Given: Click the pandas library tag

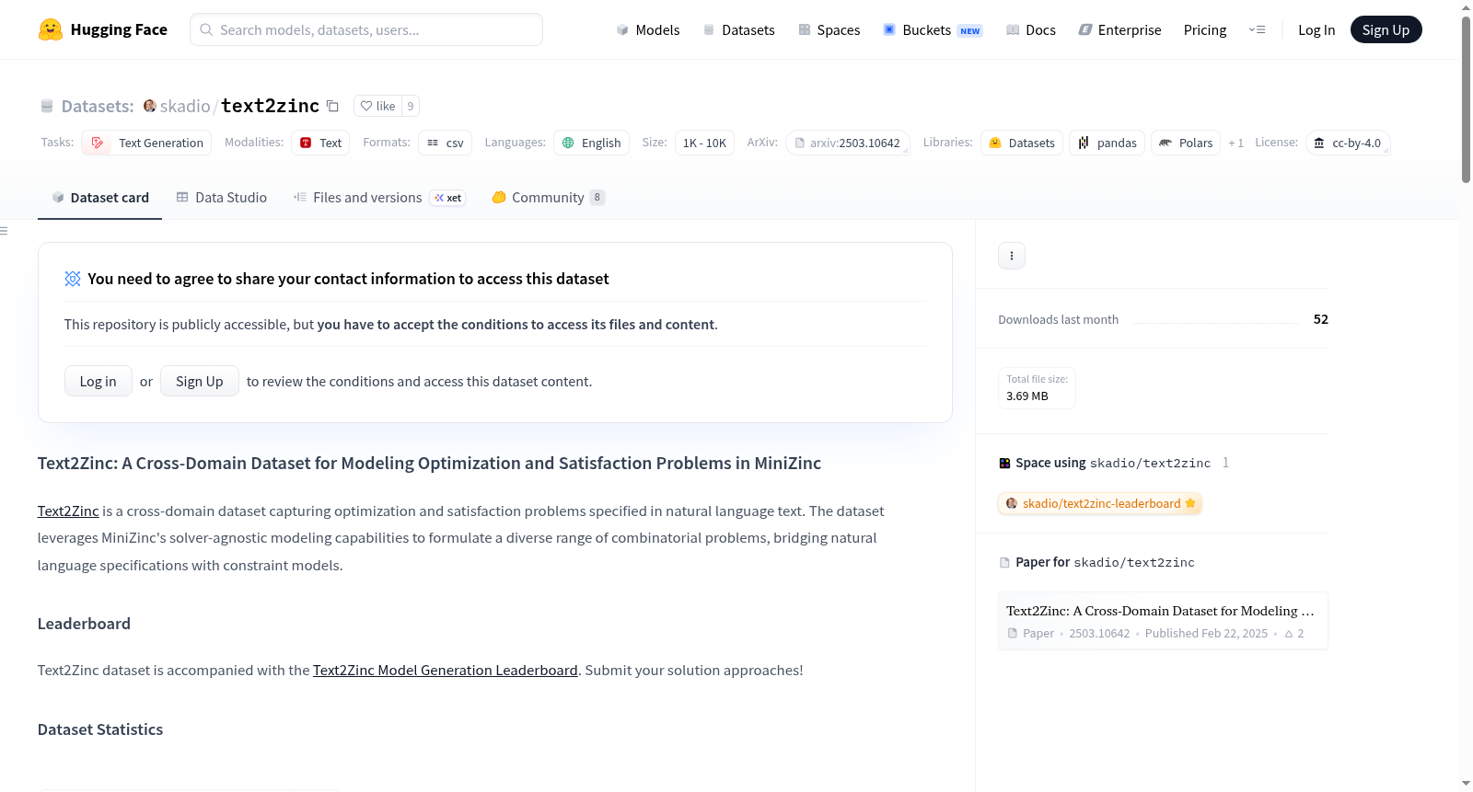Looking at the screenshot, I should pyautogui.click(x=1108, y=143).
